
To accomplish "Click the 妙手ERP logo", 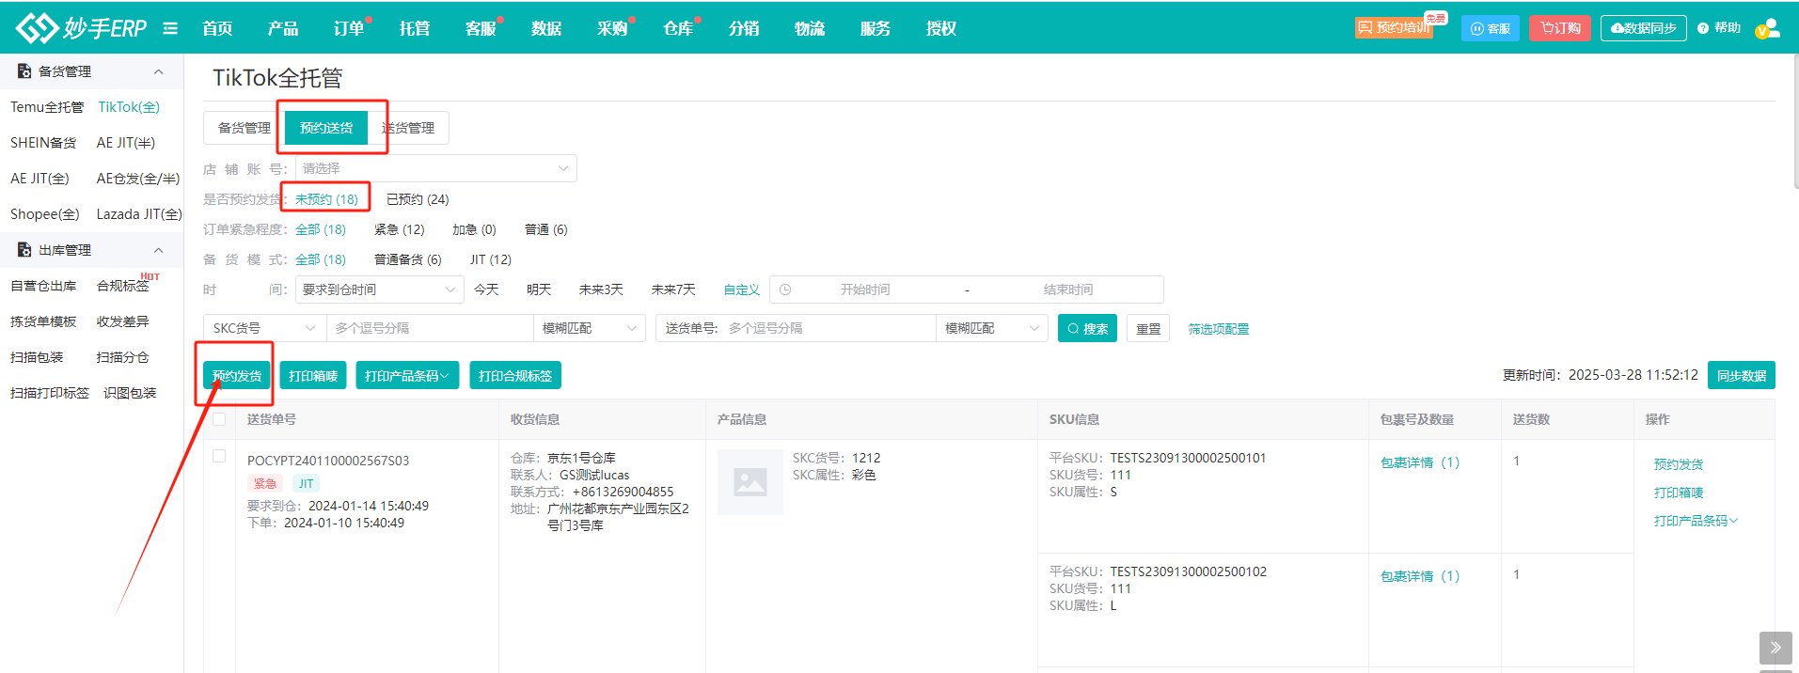I will 82,28.
